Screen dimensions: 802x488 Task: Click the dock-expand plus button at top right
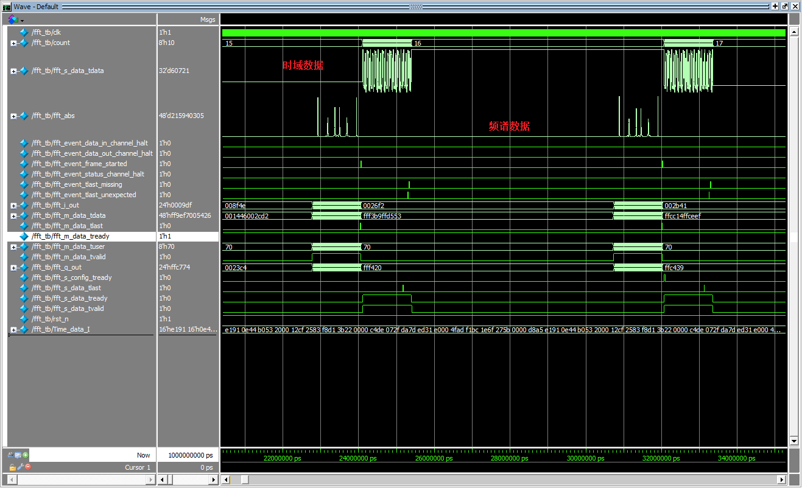776,6
